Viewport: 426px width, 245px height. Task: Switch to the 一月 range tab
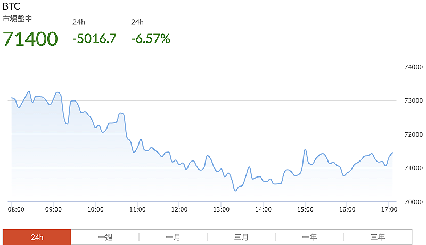(x=173, y=237)
